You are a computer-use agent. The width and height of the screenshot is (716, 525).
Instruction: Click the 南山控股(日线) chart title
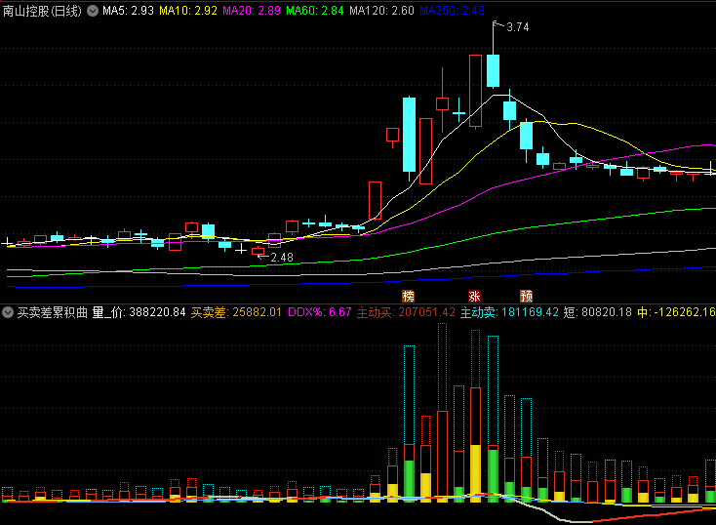(43, 11)
